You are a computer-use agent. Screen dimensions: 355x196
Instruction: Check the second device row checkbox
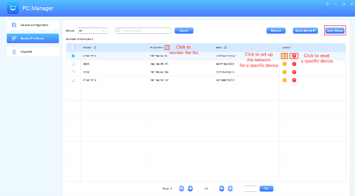pyautogui.click(x=73, y=64)
